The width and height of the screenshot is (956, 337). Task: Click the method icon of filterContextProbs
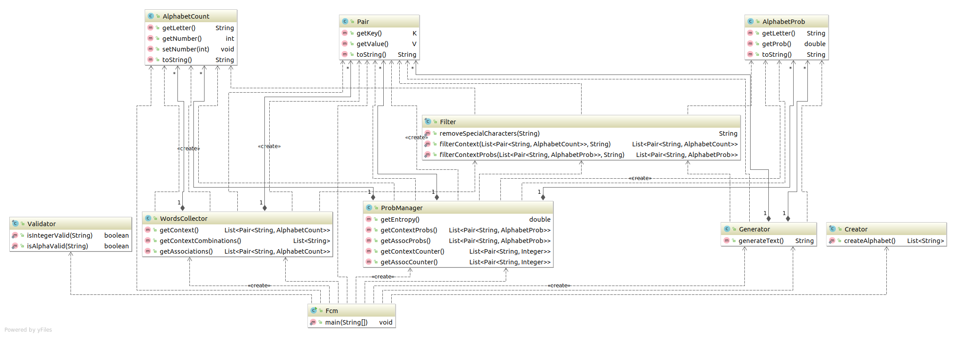tap(428, 154)
